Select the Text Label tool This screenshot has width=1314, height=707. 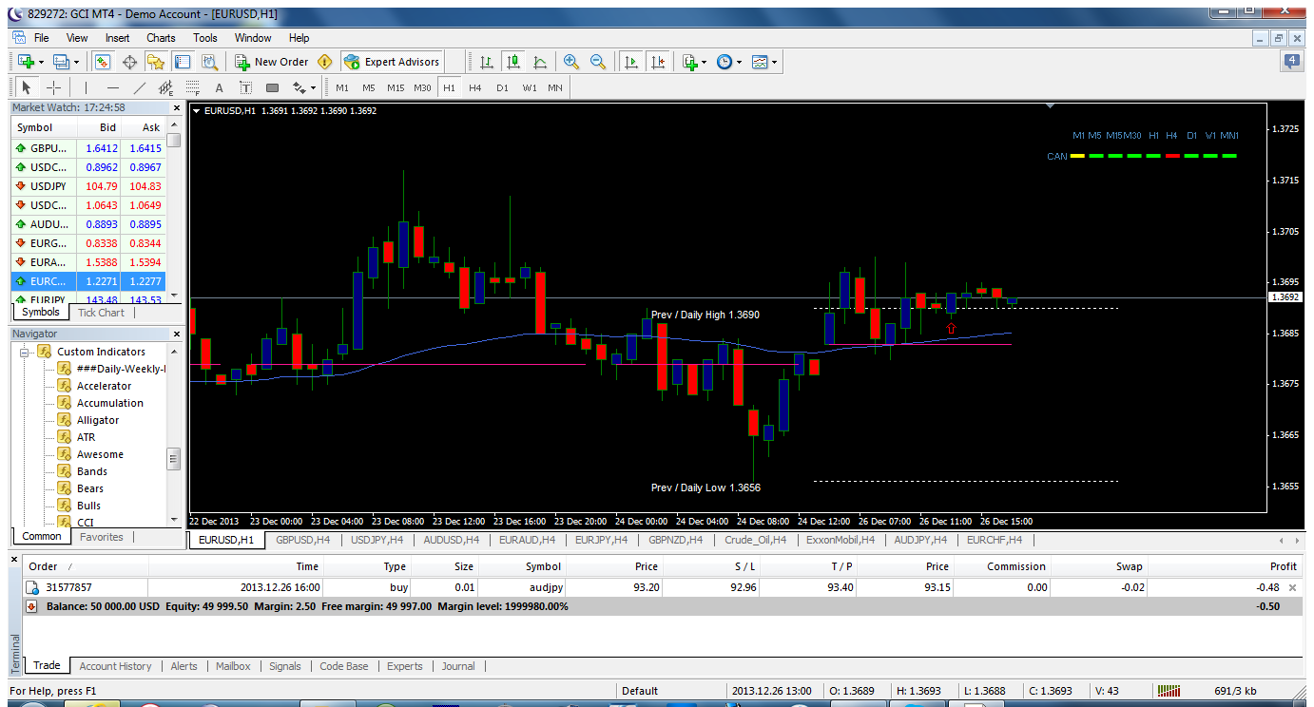click(245, 87)
